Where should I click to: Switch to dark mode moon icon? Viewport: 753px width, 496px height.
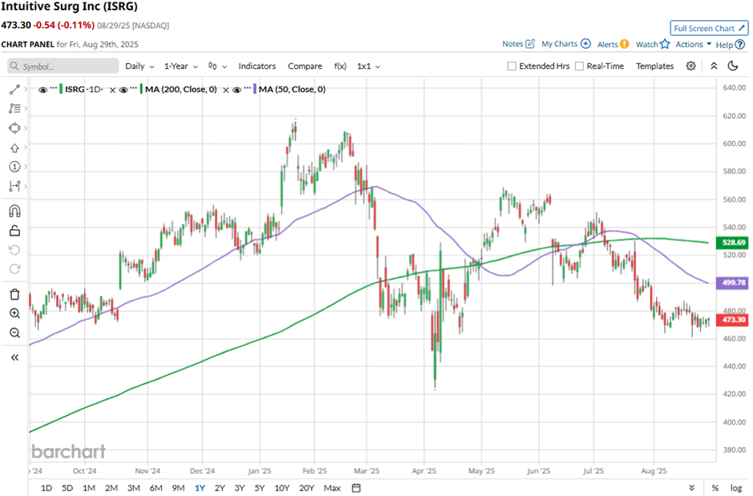tap(733, 66)
